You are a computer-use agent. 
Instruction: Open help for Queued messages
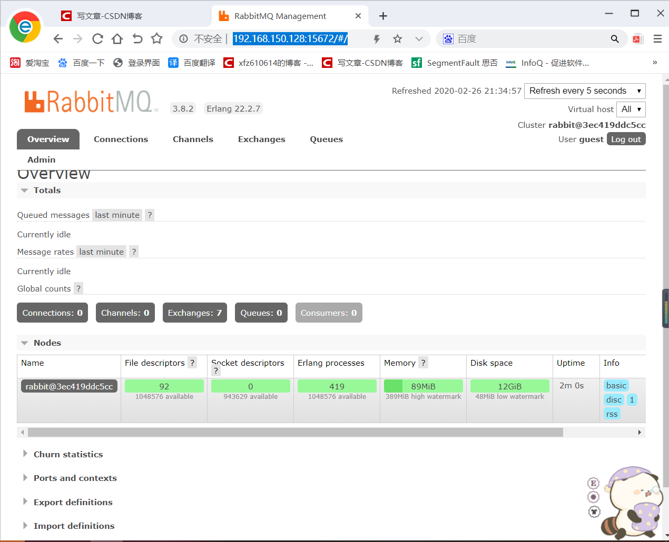coord(150,215)
